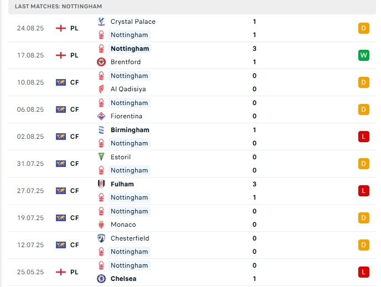Click the Brentford club crest
The image size is (381, 287).
[101, 62]
